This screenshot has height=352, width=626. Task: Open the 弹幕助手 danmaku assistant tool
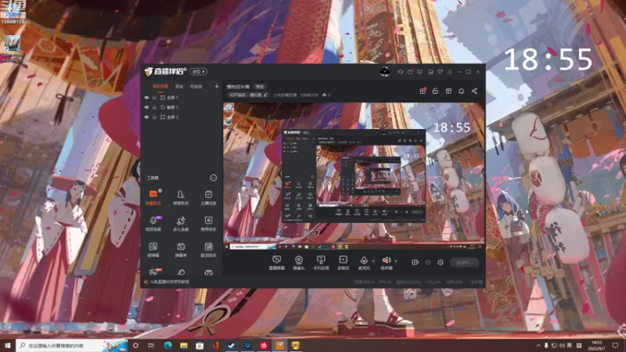point(153,198)
